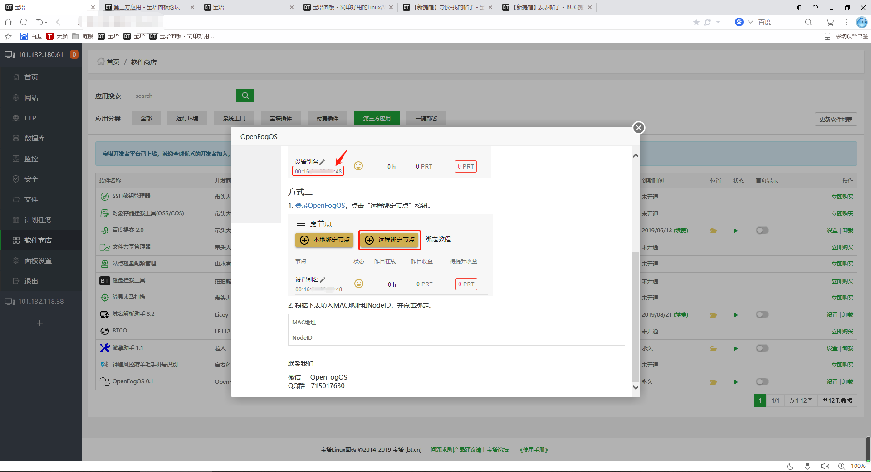Open new browser tab with plus
871x472 pixels.
pos(603,7)
